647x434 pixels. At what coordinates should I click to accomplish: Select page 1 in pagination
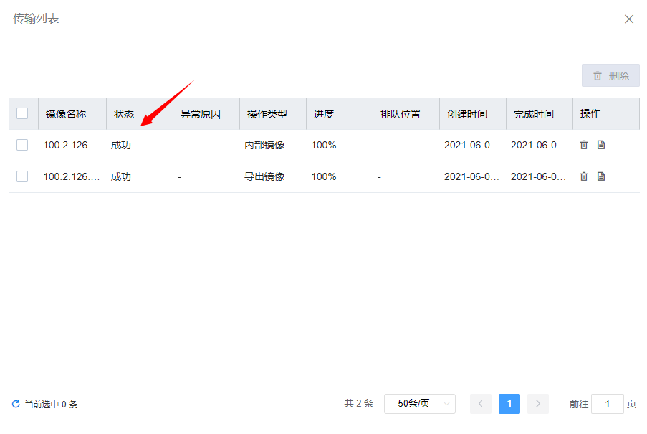coord(509,404)
